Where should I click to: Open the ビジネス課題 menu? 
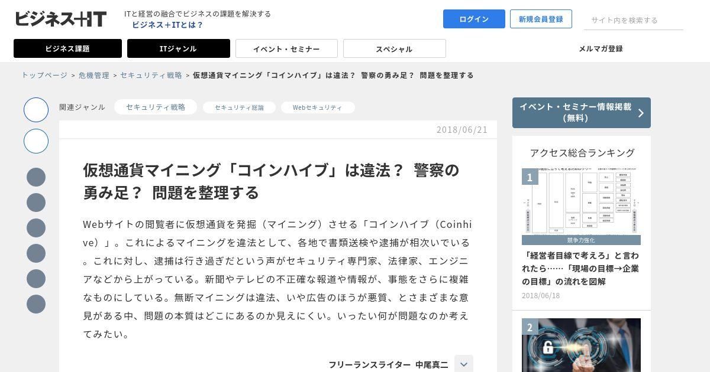tap(67, 48)
